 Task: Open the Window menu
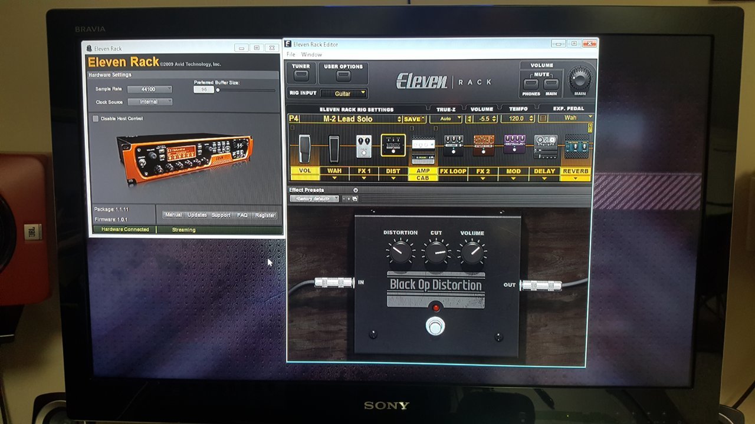[311, 55]
